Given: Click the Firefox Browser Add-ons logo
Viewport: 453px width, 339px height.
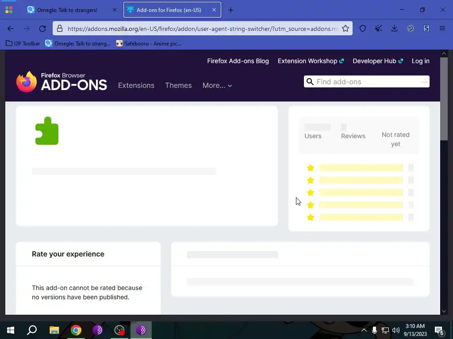Looking at the screenshot, I should [61, 82].
